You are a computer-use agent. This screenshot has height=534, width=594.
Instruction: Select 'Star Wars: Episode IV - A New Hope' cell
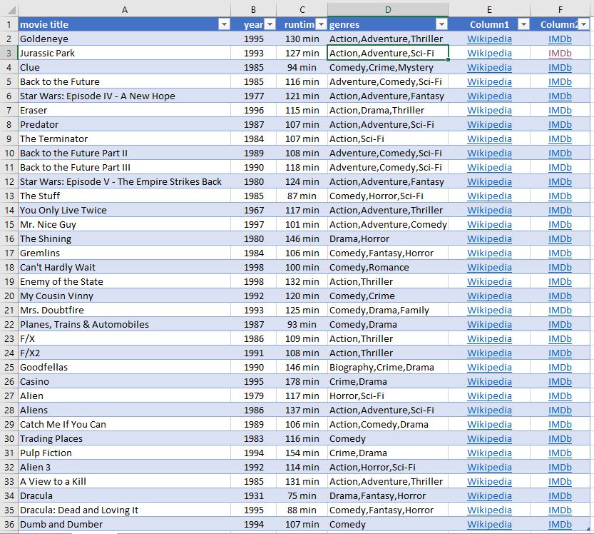click(x=124, y=96)
